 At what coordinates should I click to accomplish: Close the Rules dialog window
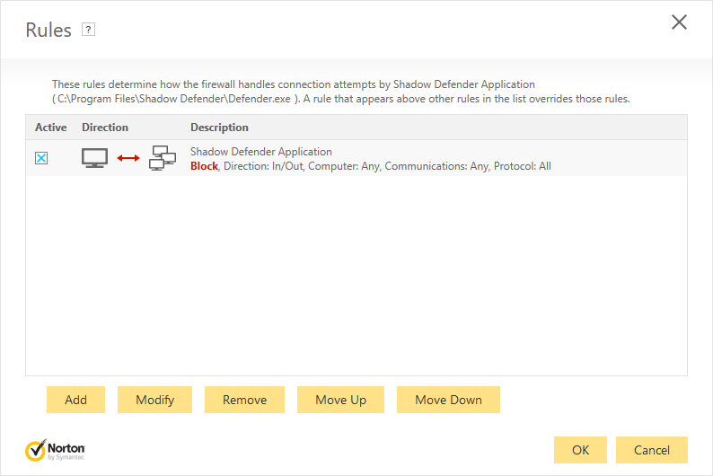click(679, 22)
